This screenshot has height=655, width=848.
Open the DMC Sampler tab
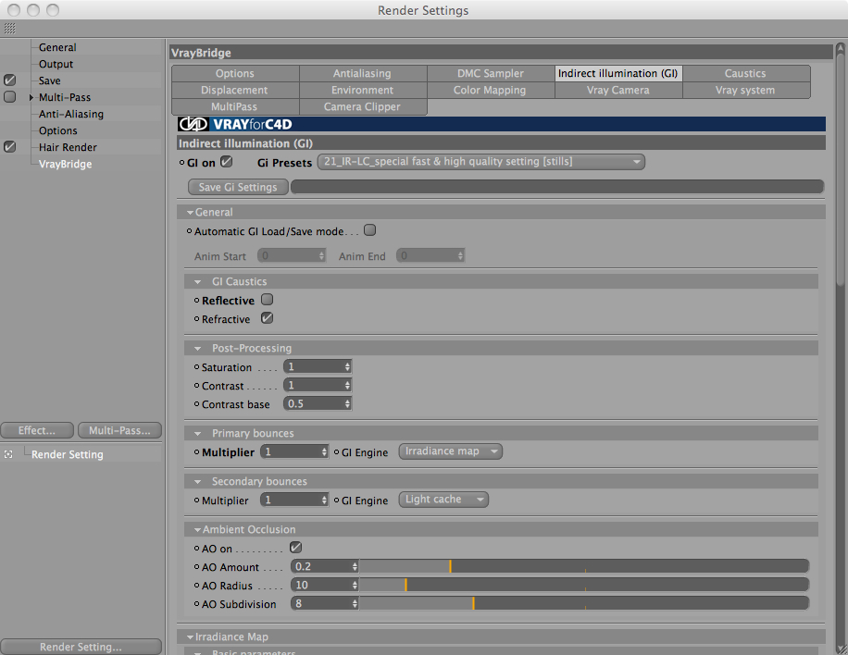coord(490,73)
